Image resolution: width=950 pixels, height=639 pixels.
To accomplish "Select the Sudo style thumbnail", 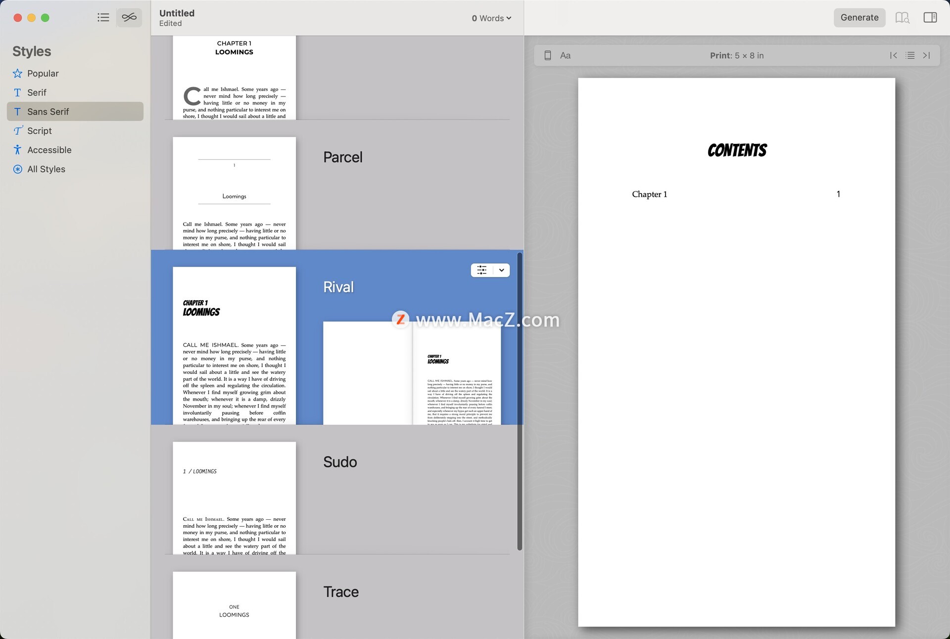I will point(234,498).
